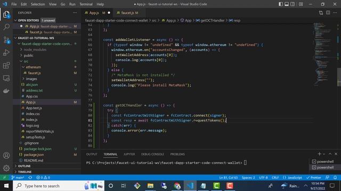Switch to the JUPYTER panel tab
The height and width of the screenshot is (191, 341).
coord(129,154)
